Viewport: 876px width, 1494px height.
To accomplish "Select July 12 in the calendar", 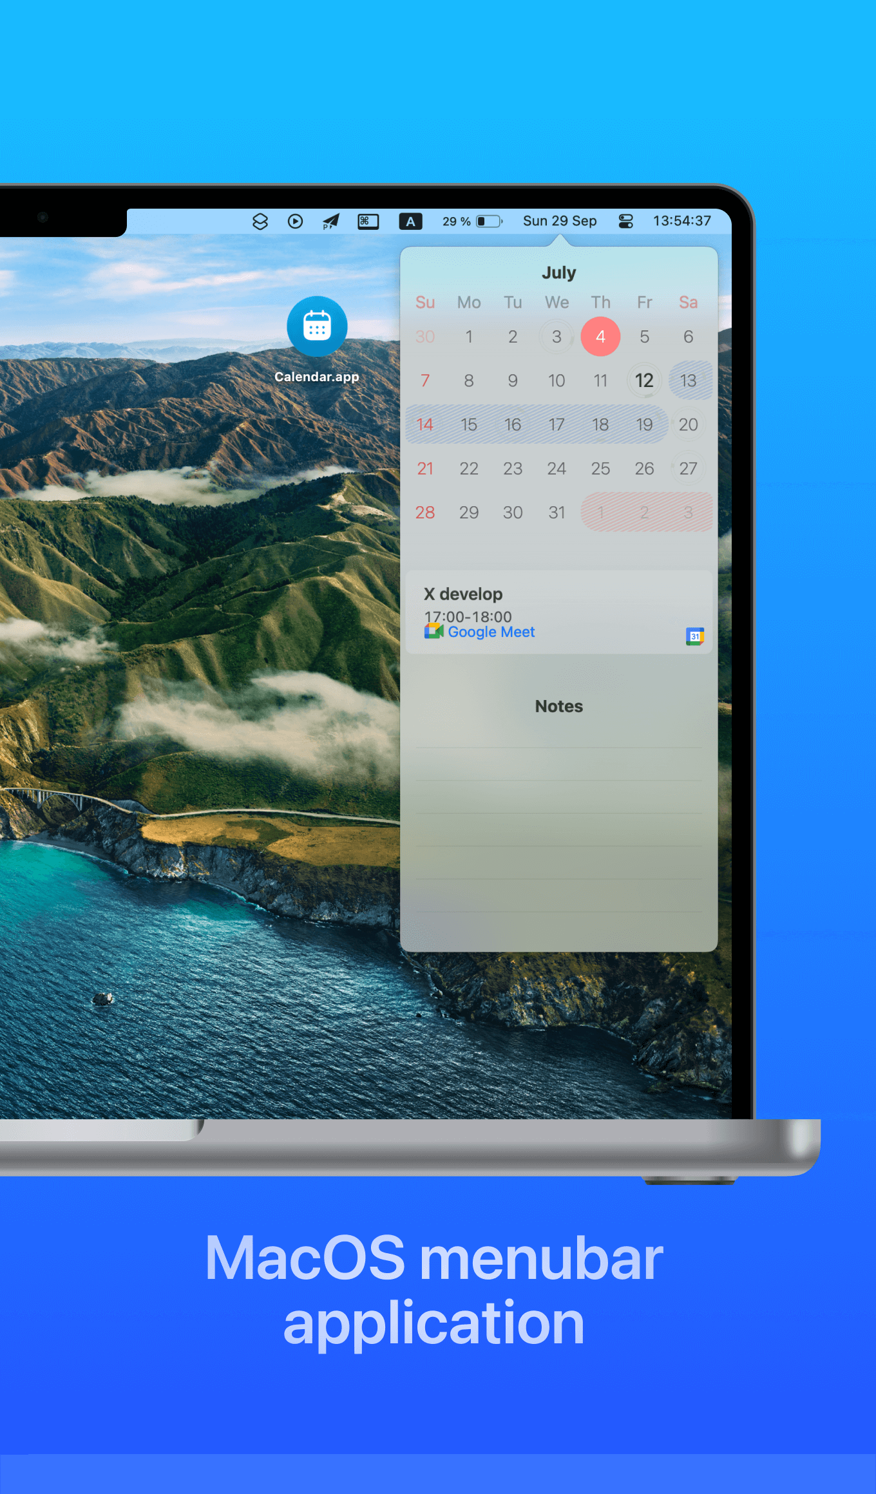I will 644,381.
